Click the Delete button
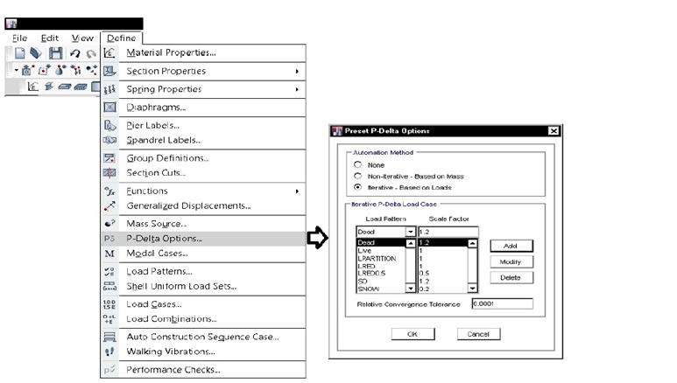This screenshot has width=677, height=383. pos(511,278)
